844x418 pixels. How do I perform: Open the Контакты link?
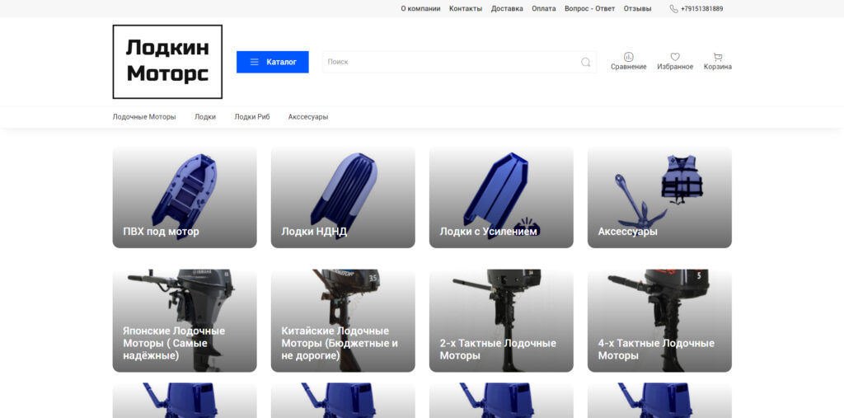pos(466,8)
